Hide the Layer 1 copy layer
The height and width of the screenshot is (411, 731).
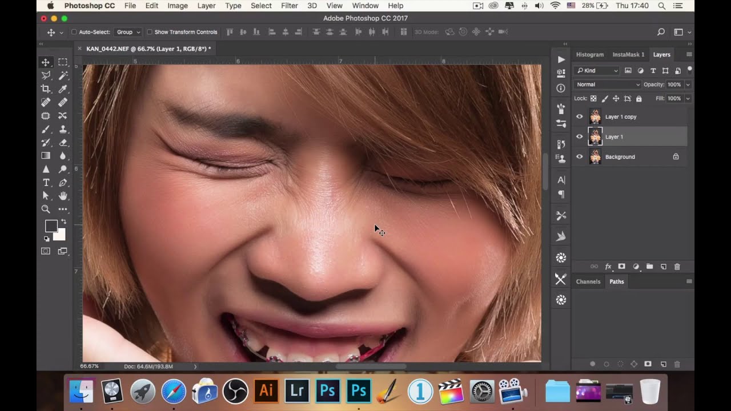coord(580,117)
